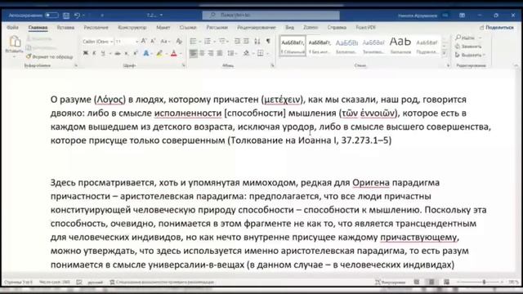Toggle Underline (Ч) formatting

pos(103,53)
